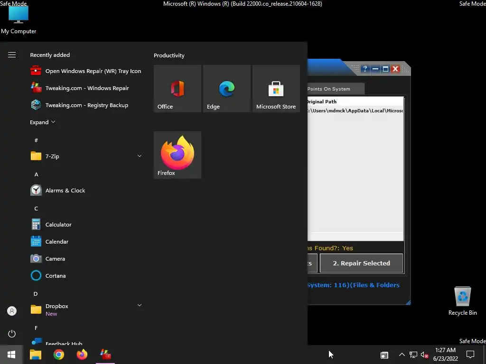Open the 7-Zip folder entry
Image resolution: width=486 pixels, height=364 pixels.
(86, 156)
